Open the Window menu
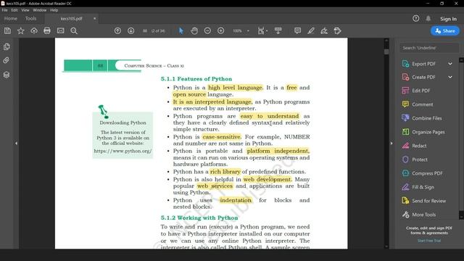This screenshot has height=261, width=464. 40,10
